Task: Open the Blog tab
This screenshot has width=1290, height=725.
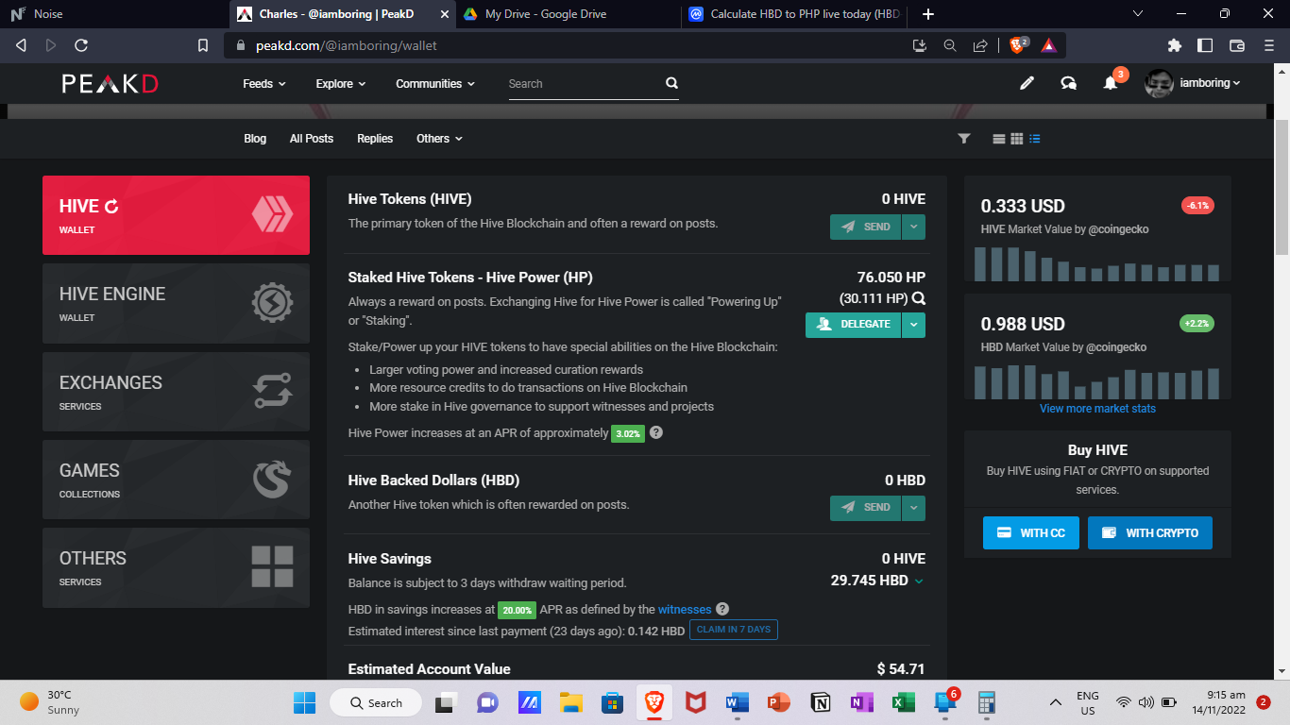Action: coord(255,139)
